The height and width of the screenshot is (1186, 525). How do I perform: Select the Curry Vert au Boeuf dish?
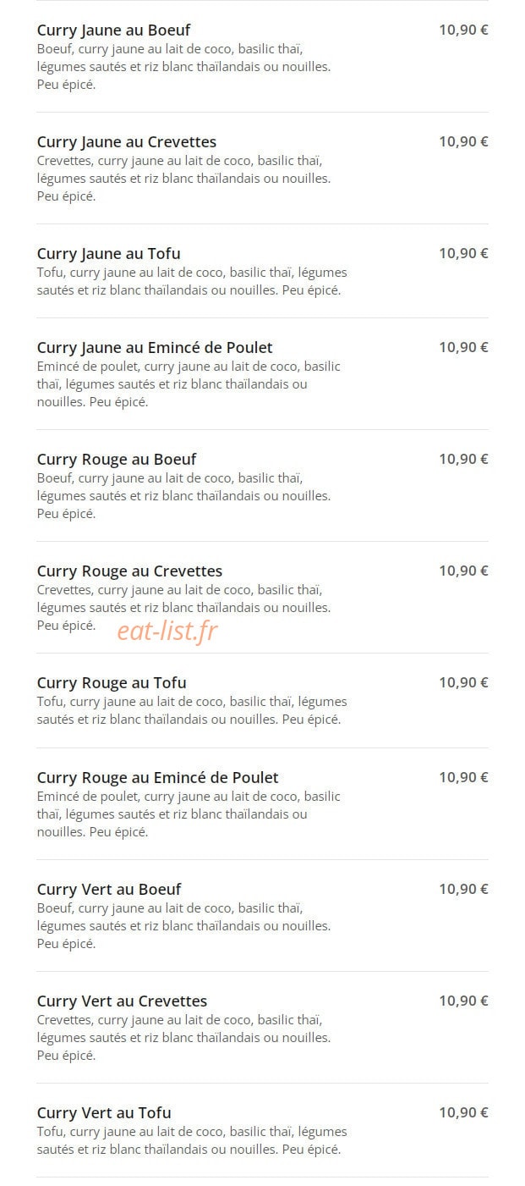(x=109, y=890)
